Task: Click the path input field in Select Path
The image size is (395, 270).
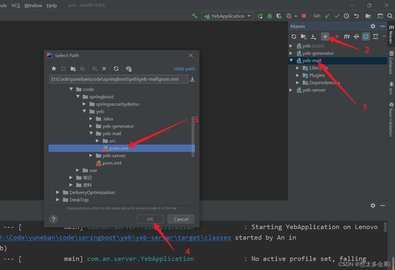Action: [119, 79]
